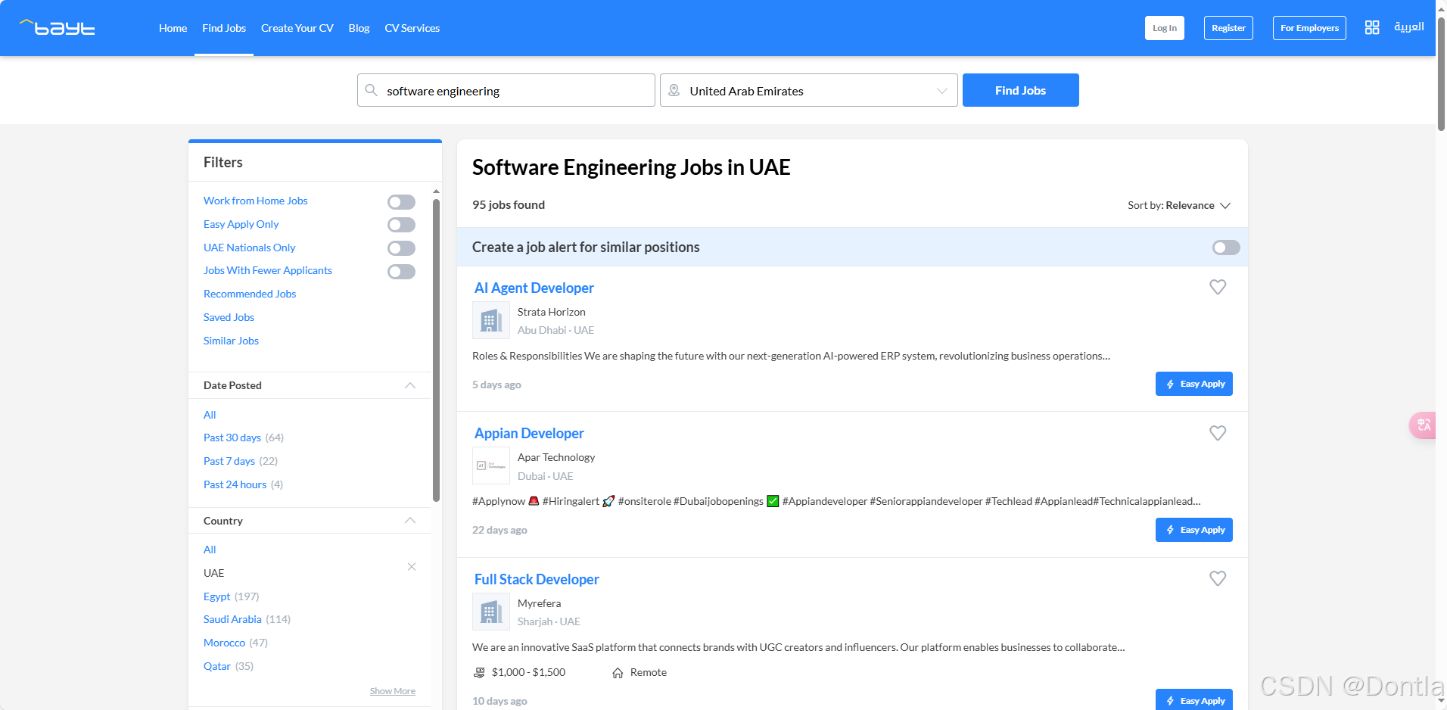The height and width of the screenshot is (710, 1447).
Task: Open Saved Jobs link
Action: [229, 317]
